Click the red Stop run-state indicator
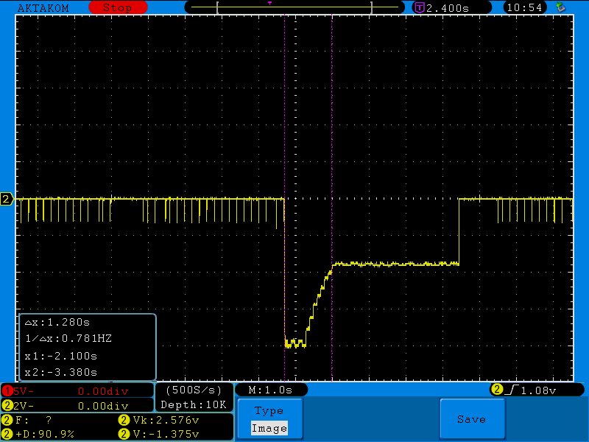 coord(118,7)
